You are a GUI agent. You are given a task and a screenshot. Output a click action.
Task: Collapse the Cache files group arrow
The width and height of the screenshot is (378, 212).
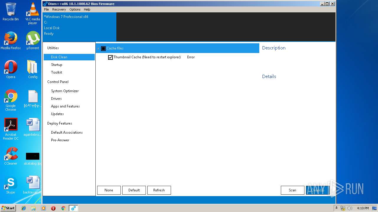(x=98, y=49)
